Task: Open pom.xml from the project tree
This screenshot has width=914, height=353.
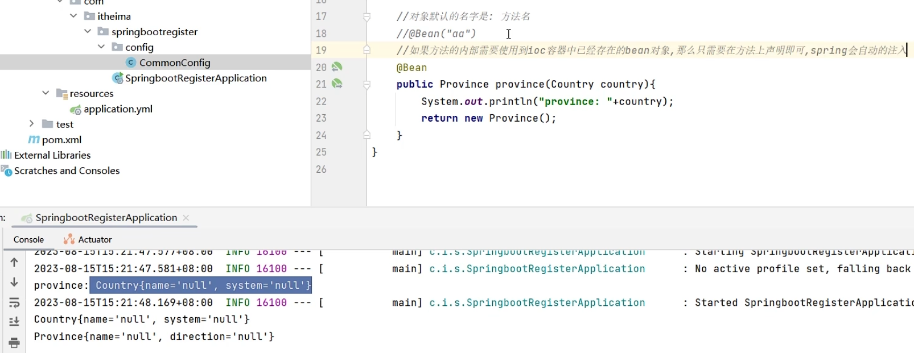Action: click(61, 140)
